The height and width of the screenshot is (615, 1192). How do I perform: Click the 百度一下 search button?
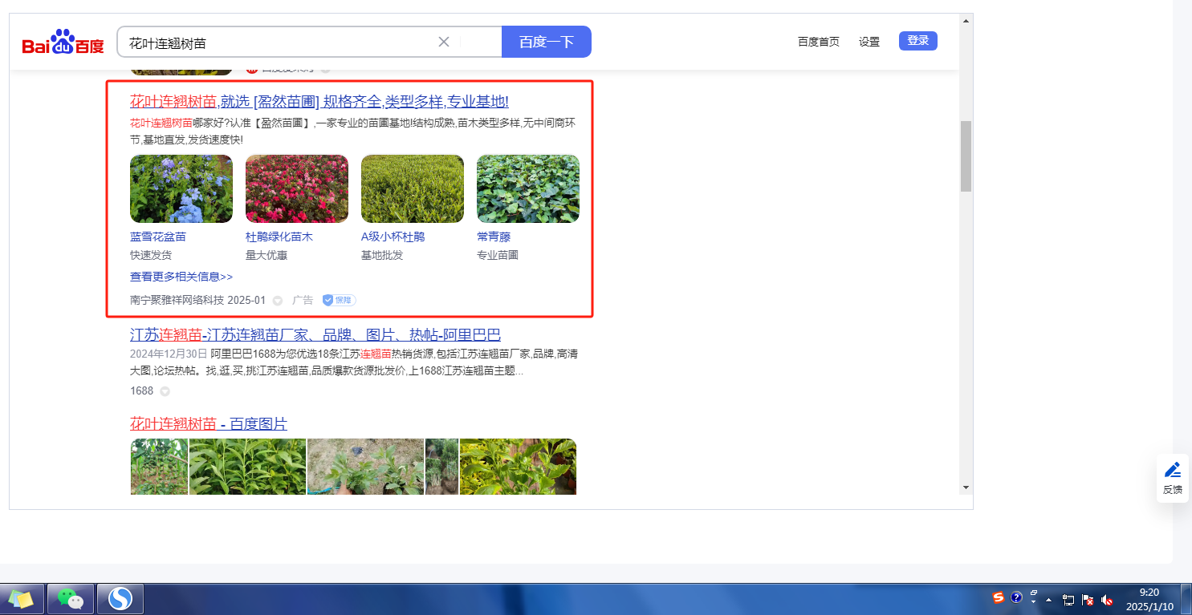(x=547, y=42)
